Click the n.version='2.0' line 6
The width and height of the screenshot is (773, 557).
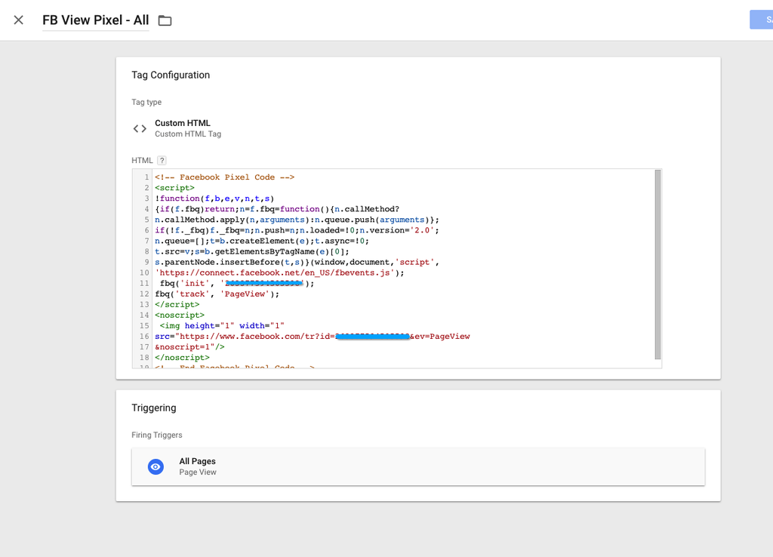click(x=297, y=230)
